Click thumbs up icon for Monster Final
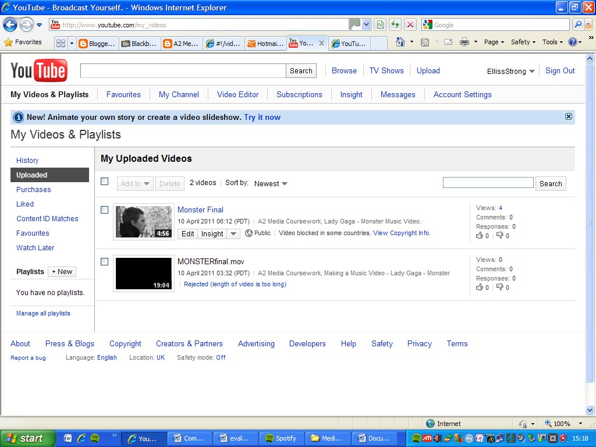596x447 pixels. [x=480, y=236]
